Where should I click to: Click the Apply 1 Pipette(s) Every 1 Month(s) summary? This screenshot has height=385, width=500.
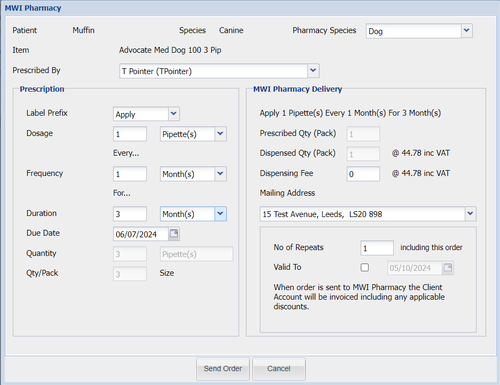350,113
